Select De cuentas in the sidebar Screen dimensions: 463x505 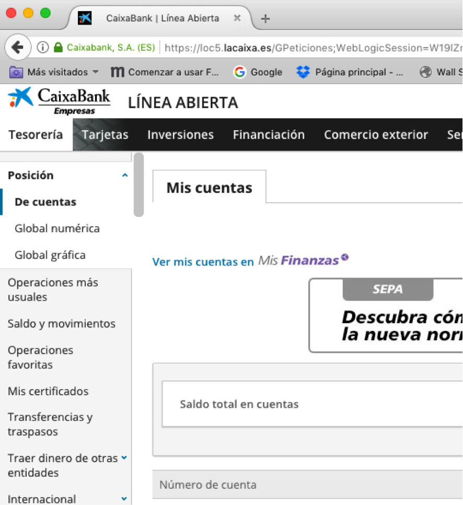(45, 202)
